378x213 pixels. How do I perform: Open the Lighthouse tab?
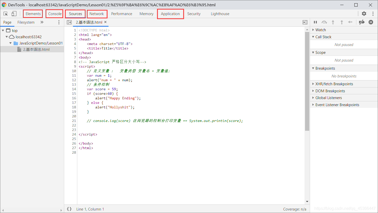[x=220, y=14]
